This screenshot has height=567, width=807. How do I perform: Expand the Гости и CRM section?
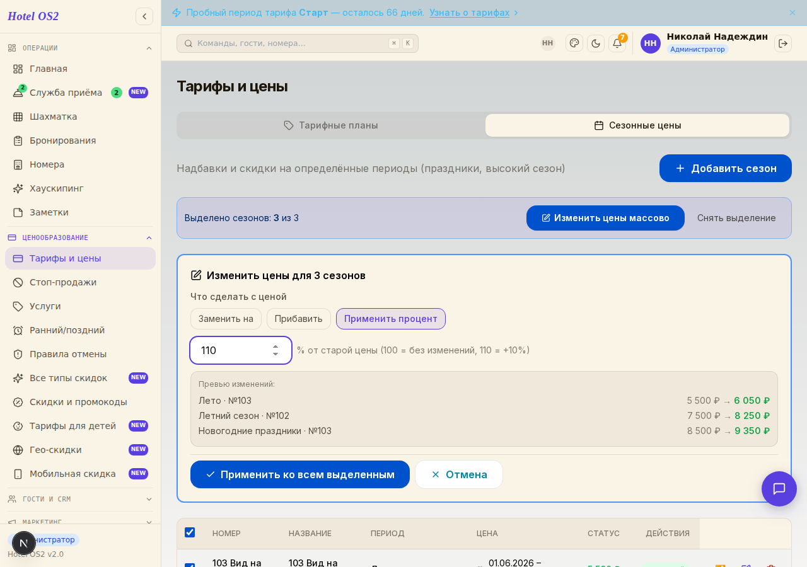point(149,499)
